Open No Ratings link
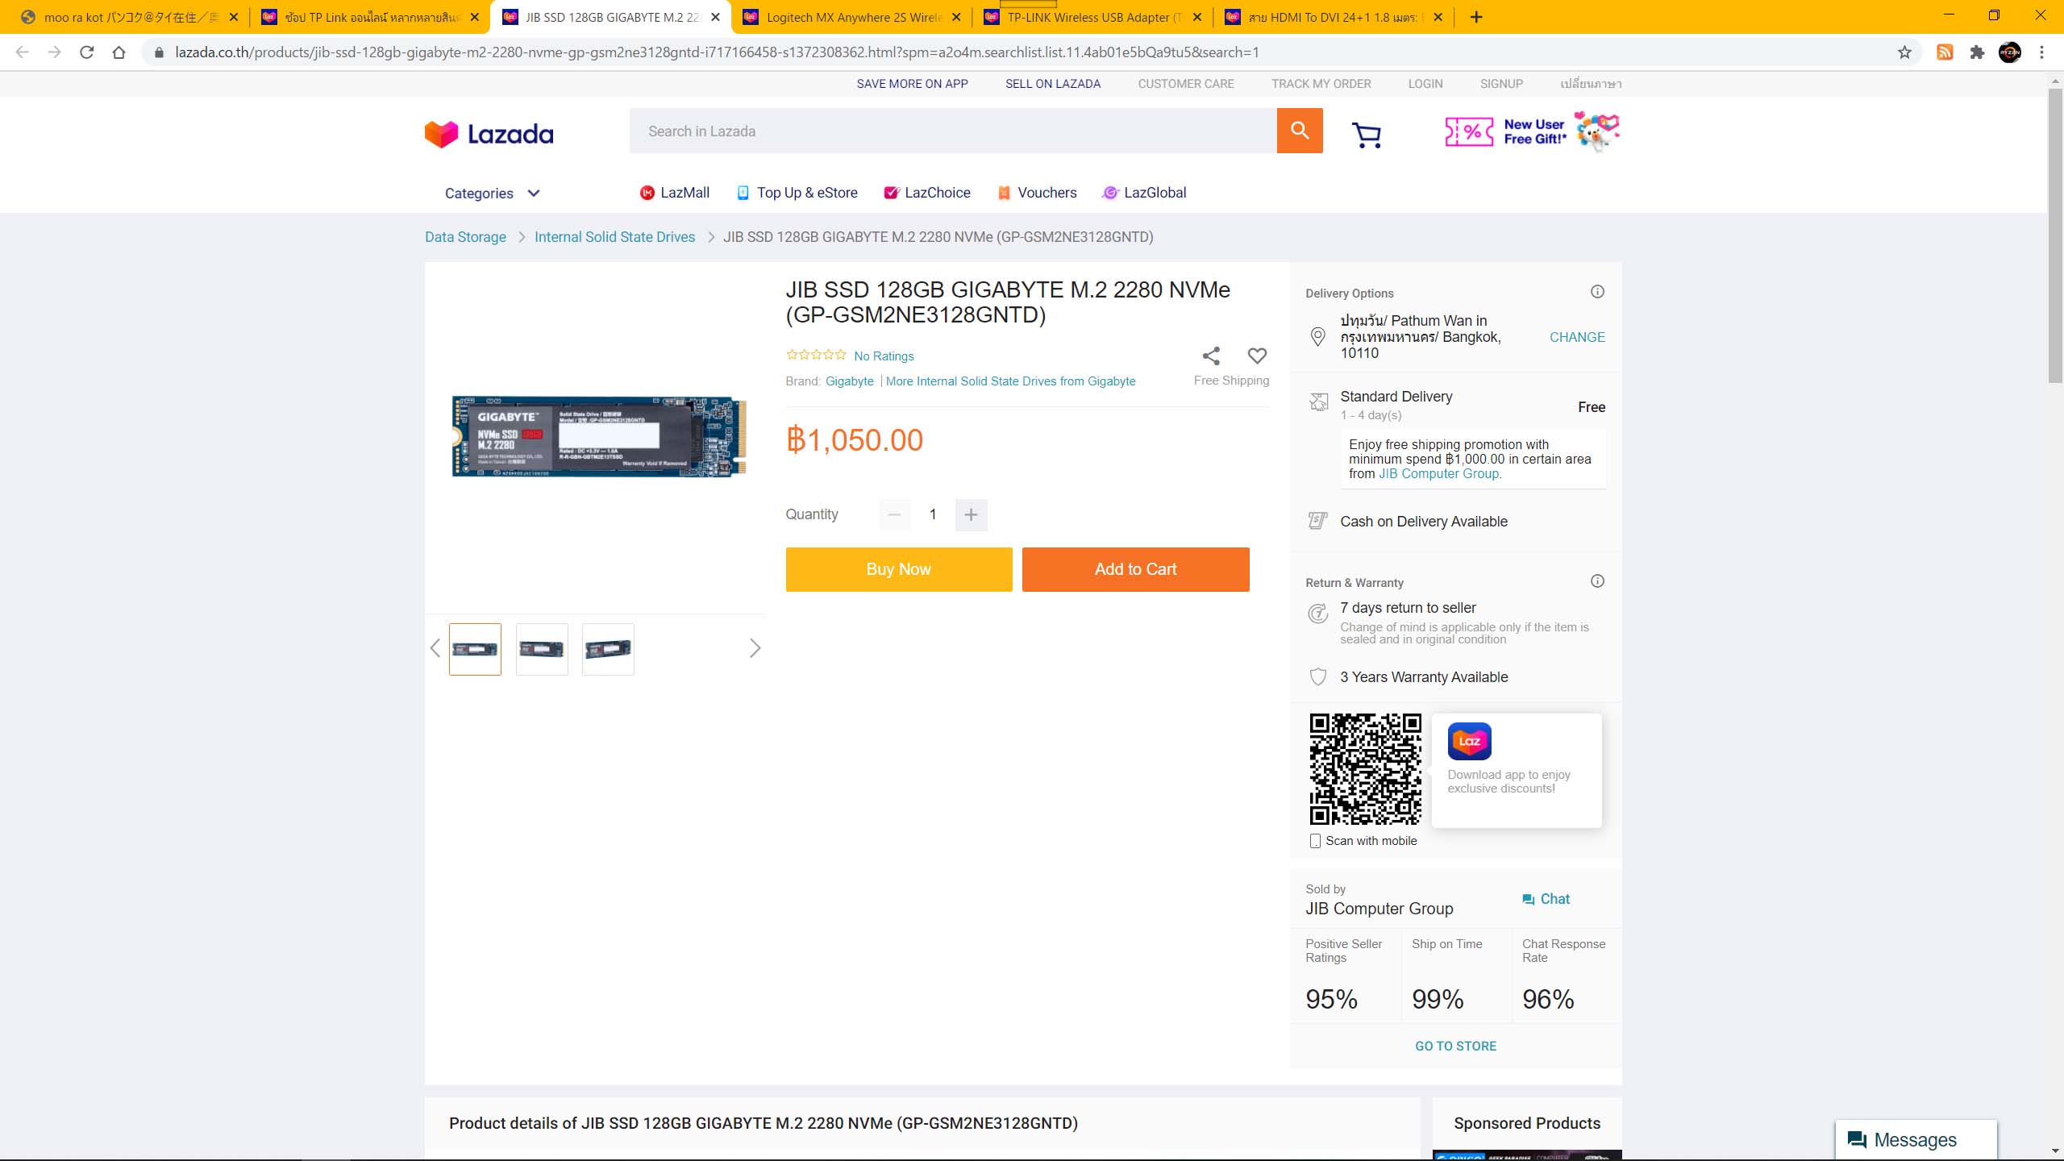 point(884,356)
